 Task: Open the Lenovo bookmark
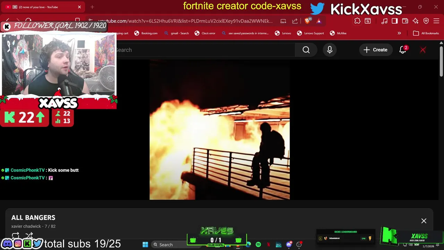pos(283,33)
